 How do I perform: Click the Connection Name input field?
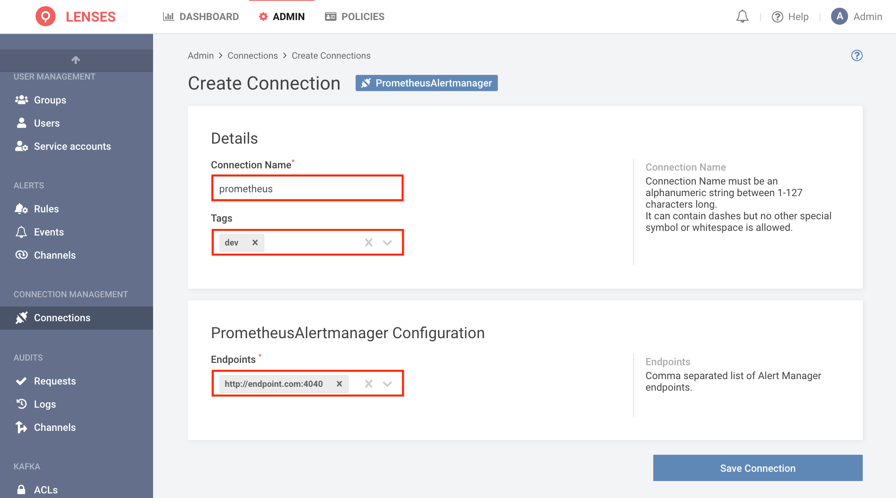click(307, 188)
